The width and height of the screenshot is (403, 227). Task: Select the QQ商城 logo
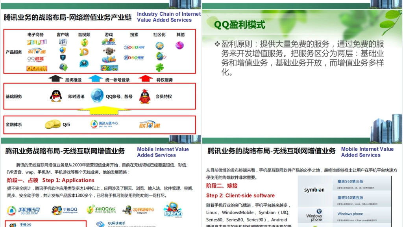(x=36, y=59)
